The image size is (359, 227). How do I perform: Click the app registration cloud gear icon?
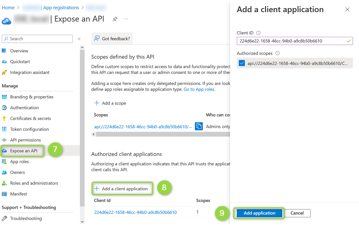point(6,21)
